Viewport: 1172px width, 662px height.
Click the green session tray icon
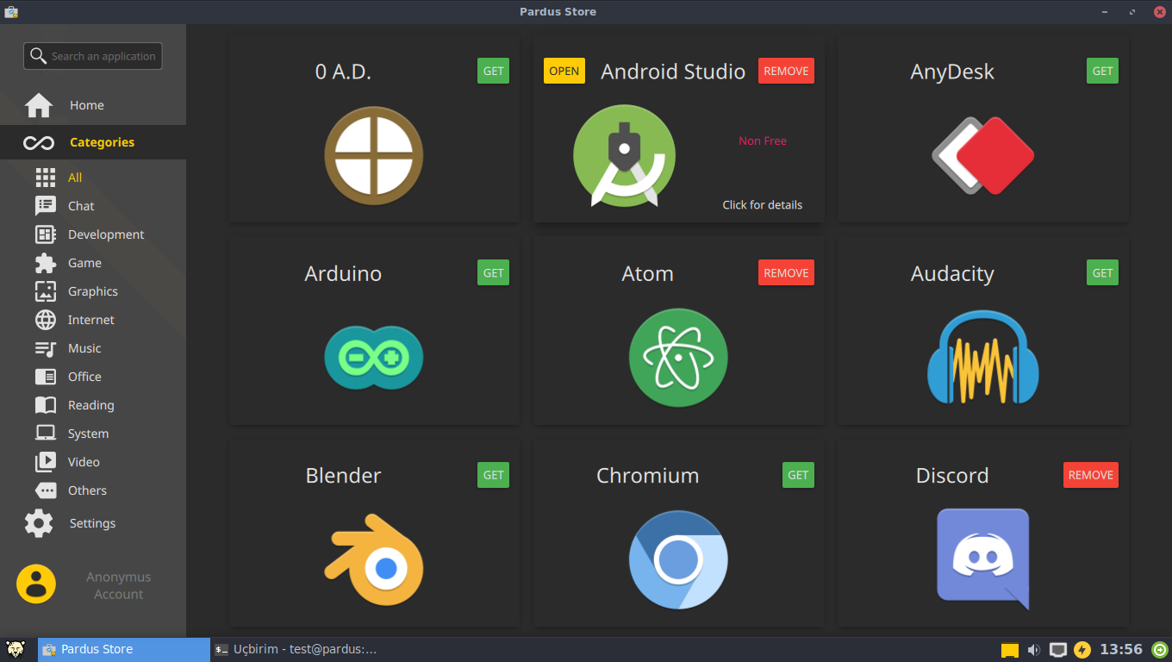[1160, 650]
